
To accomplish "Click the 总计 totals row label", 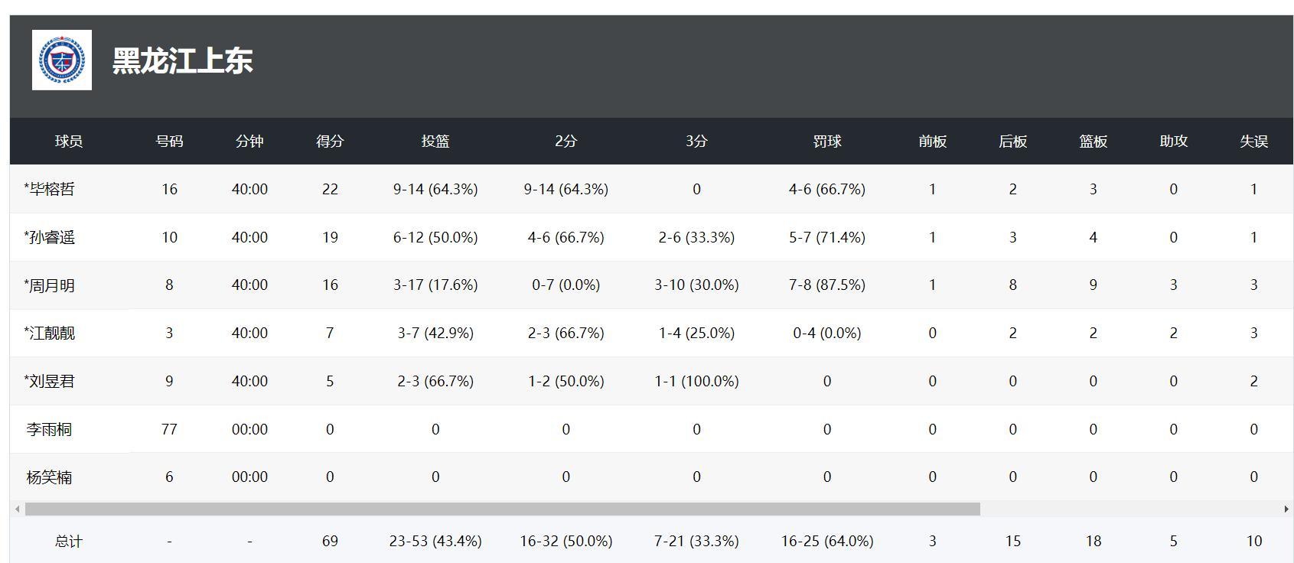I will (69, 542).
